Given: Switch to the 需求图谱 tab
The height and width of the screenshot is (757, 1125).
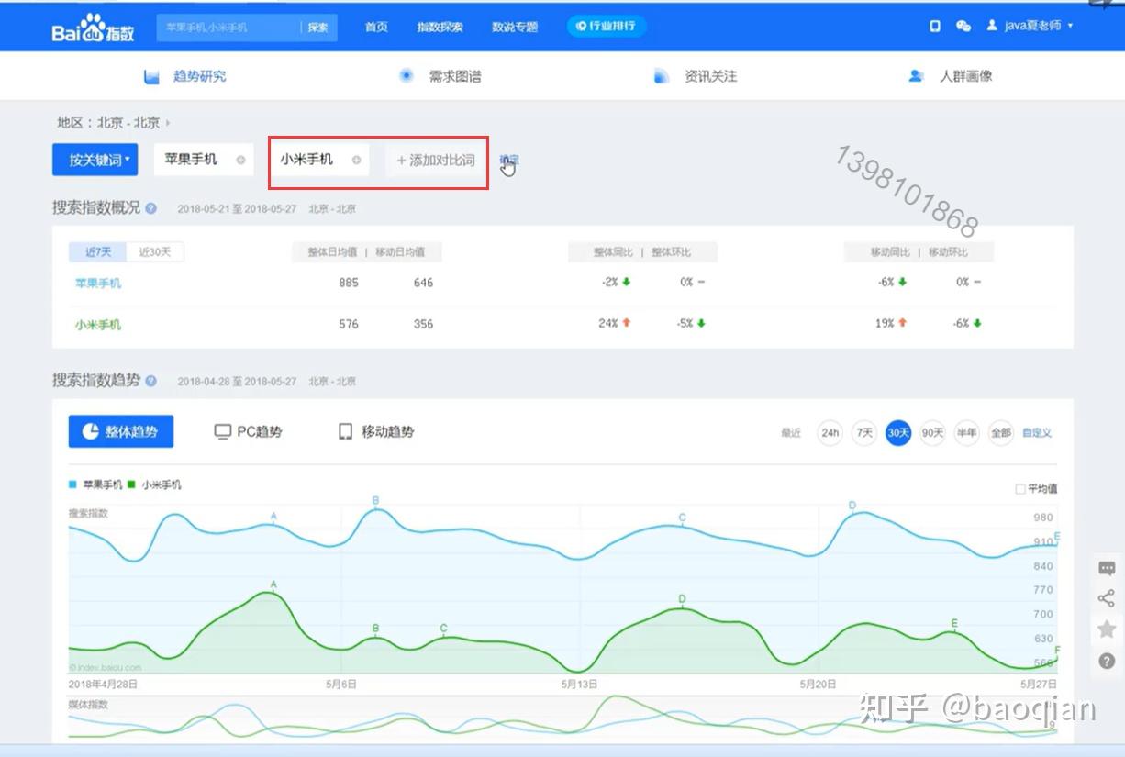Looking at the screenshot, I should [x=440, y=77].
